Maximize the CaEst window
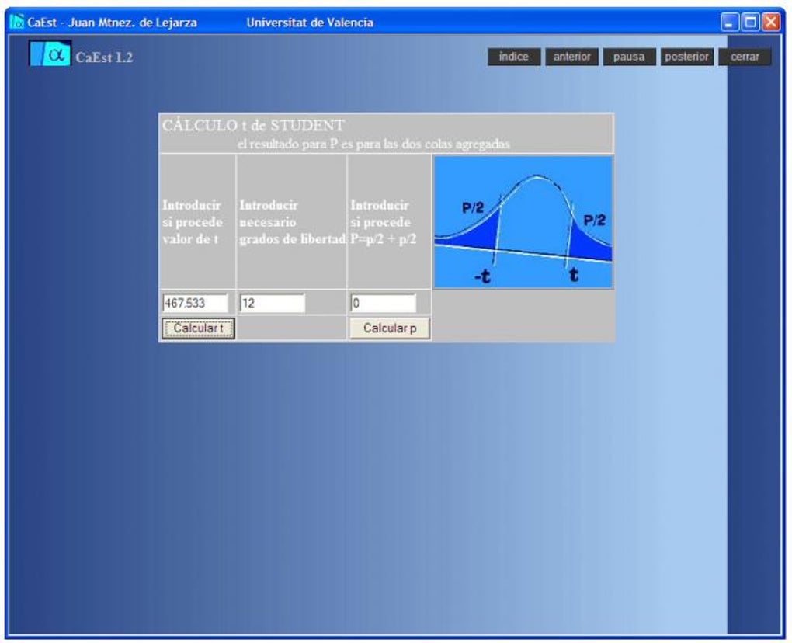The width and height of the screenshot is (792, 643). (x=750, y=22)
